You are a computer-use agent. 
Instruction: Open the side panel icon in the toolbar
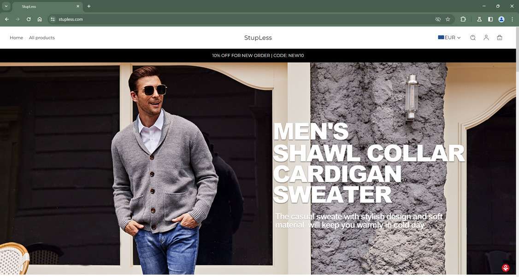click(x=490, y=19)
